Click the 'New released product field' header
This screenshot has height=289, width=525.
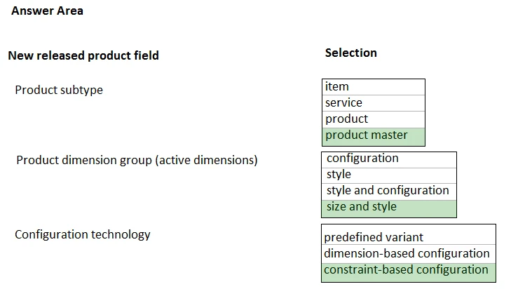coord(83,55)
